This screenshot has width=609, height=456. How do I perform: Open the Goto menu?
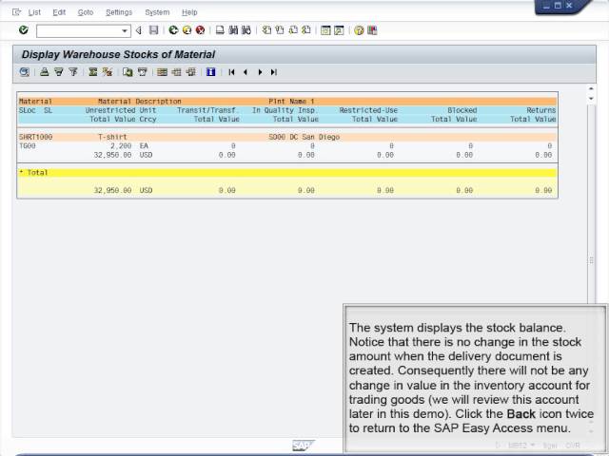pyautogui.click(x=86, y=12)
